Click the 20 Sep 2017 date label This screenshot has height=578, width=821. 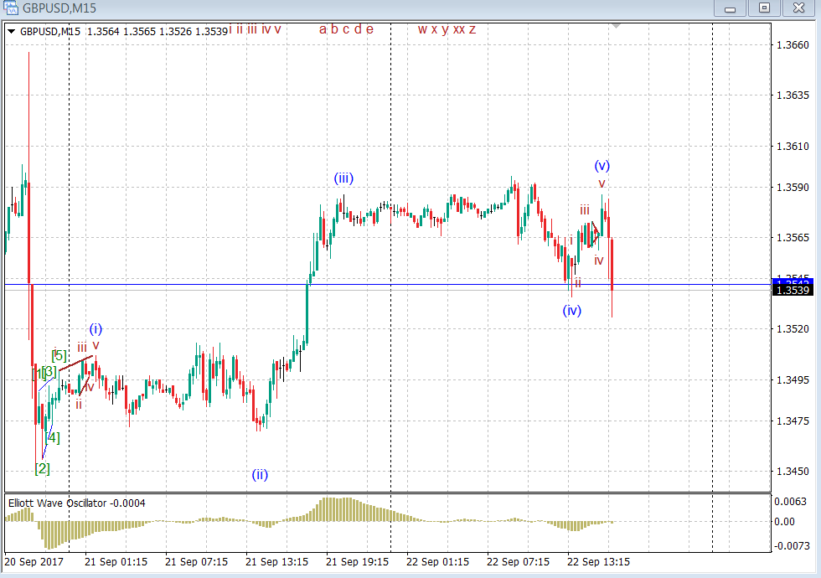pyautogui.click(x=34, y=562)
